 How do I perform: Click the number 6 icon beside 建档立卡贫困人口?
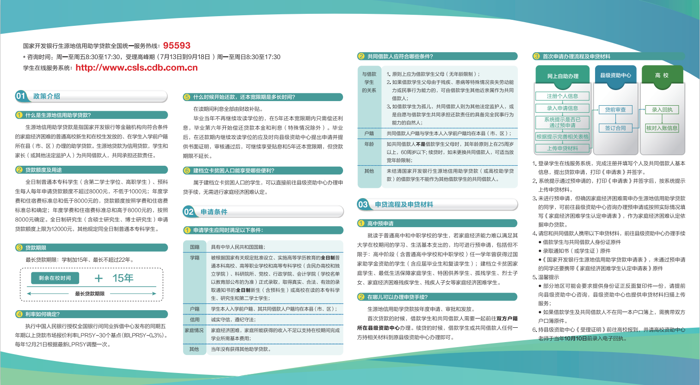[x=187, y=171]
